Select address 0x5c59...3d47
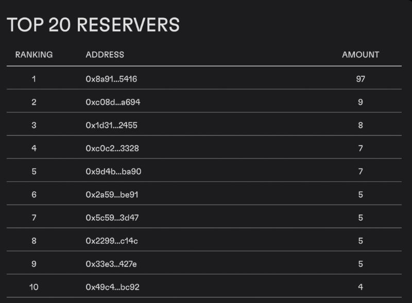 click(x=112, y=217)
